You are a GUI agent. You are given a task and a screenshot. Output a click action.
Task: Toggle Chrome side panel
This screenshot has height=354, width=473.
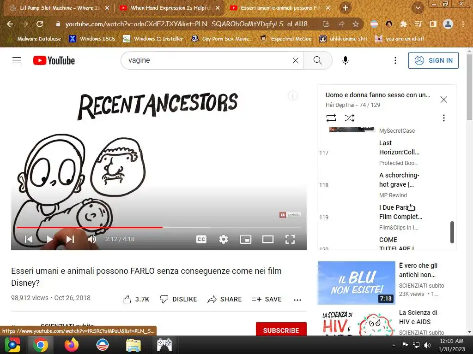433,24
